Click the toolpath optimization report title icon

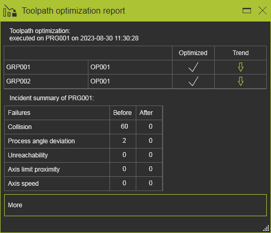coord(10,11)
